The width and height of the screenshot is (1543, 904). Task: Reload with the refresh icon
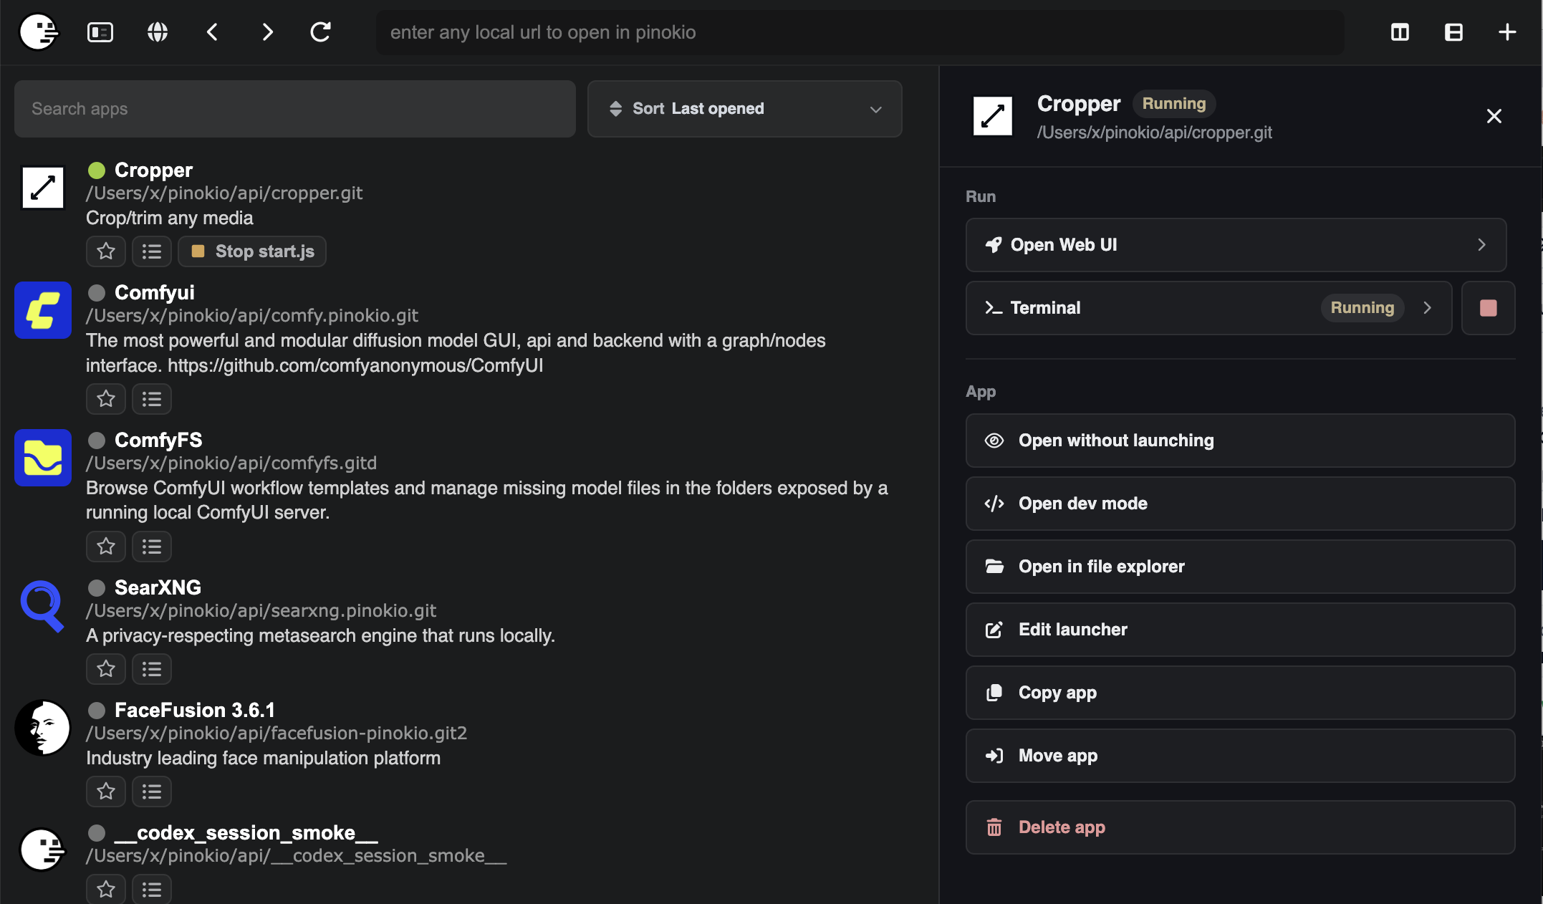coord(320,32)
